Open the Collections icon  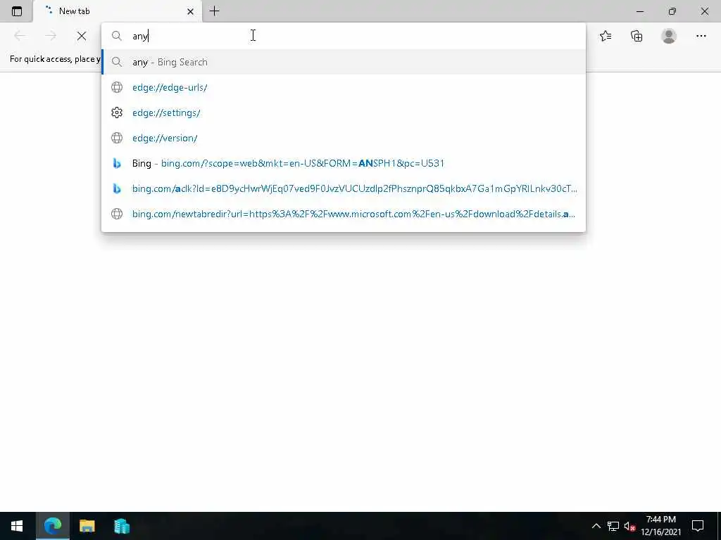[637, 36]
